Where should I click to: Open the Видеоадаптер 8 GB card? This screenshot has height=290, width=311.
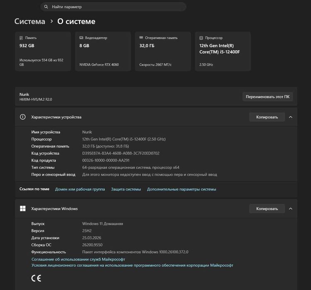click(x=103, y=51)
